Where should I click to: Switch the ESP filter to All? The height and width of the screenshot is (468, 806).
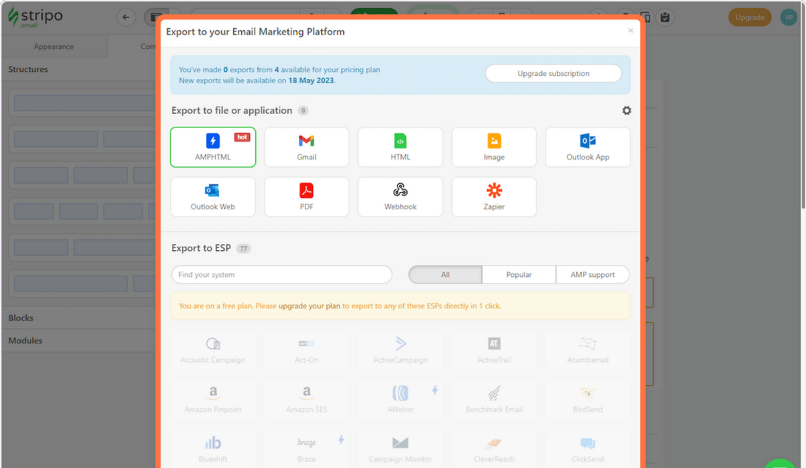[x=445, y=274]
